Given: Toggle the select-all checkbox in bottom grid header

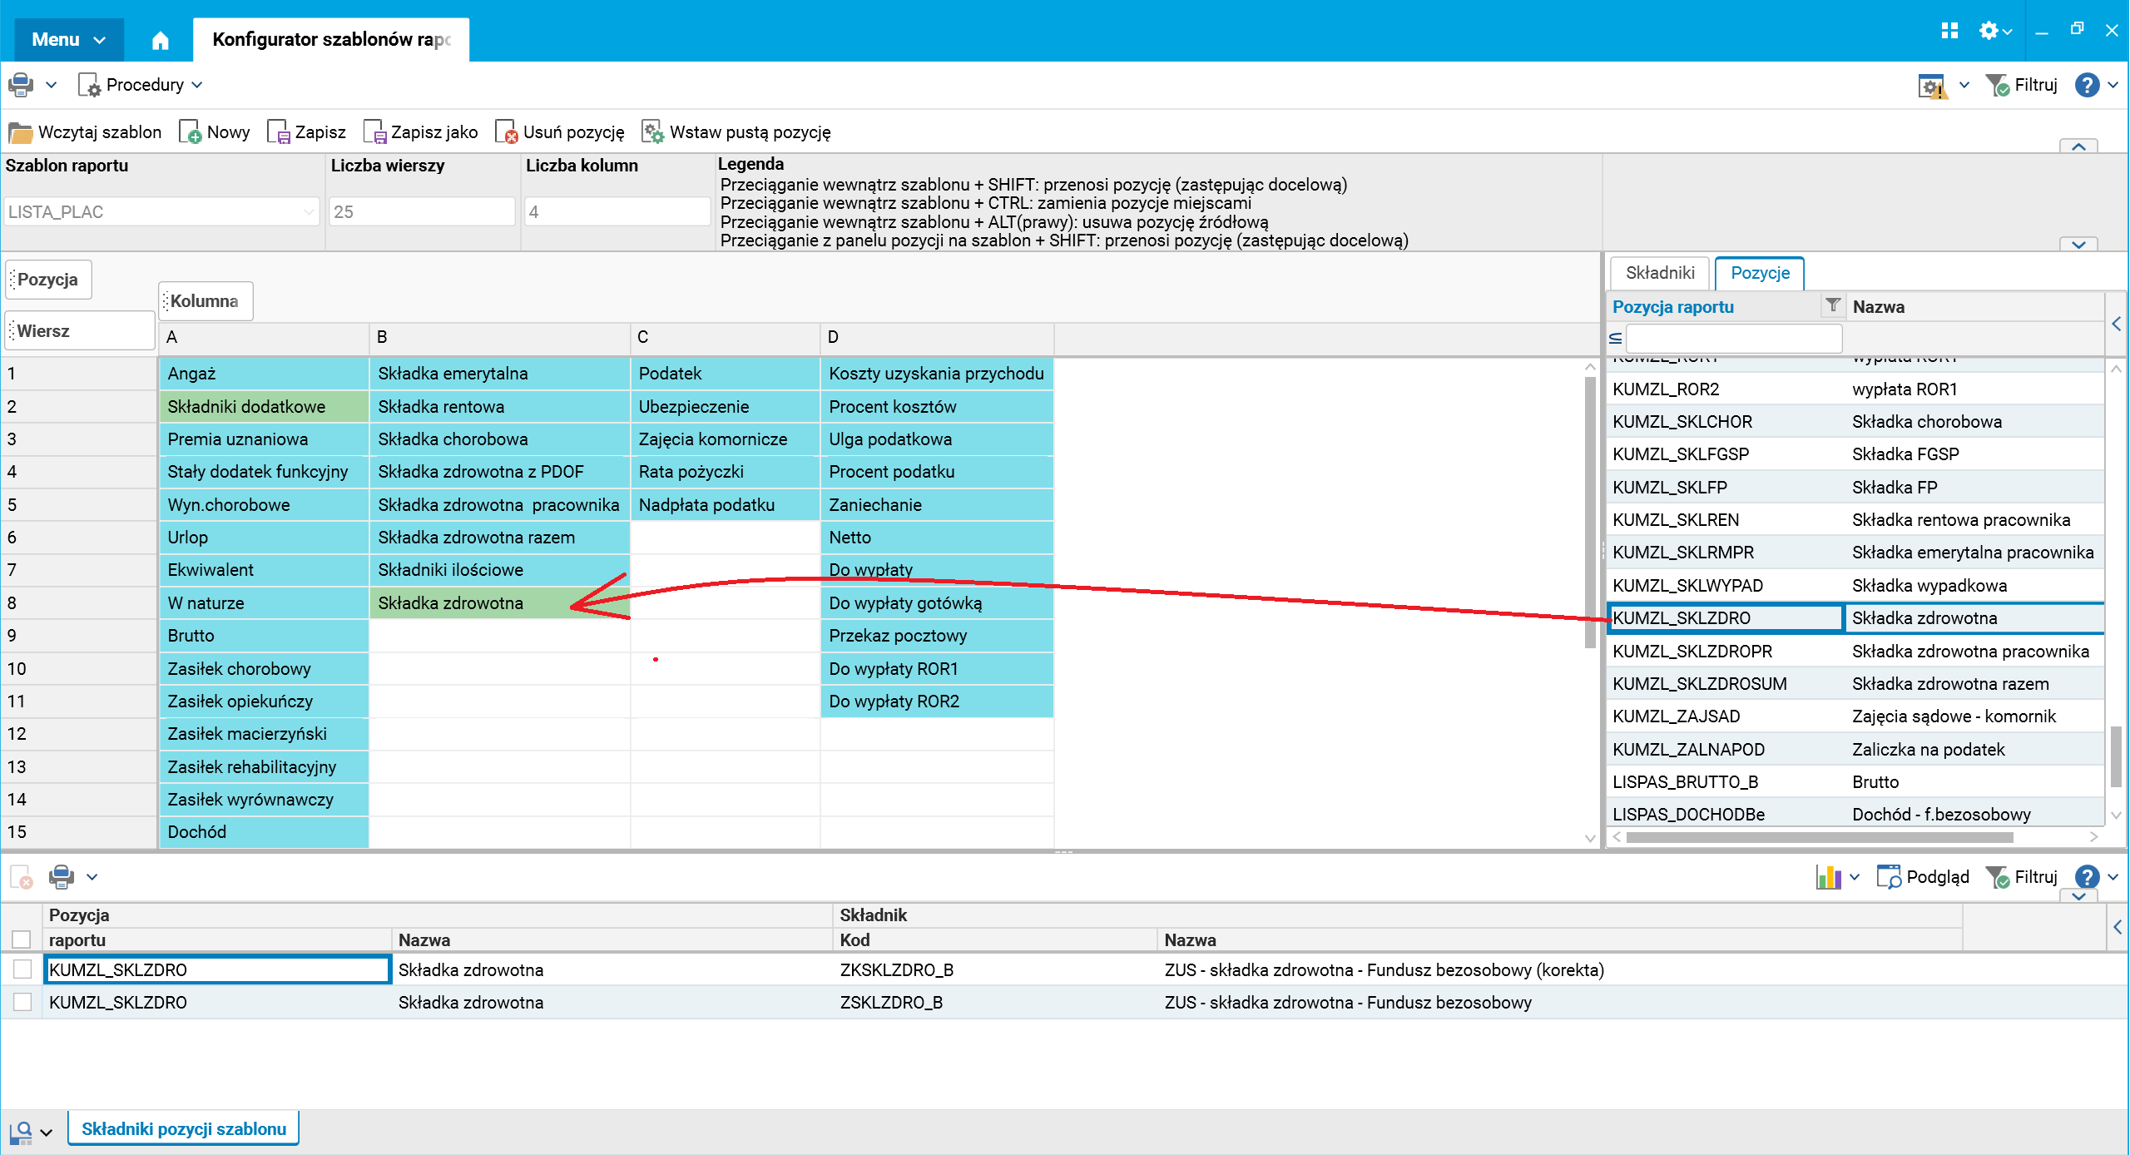Looking at the screenshot, I should pyautogui.click(x=22, y=939).
